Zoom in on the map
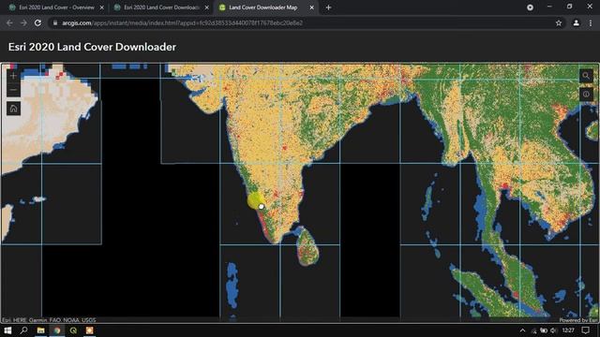The image size is (600, 337). pos(13,76)
